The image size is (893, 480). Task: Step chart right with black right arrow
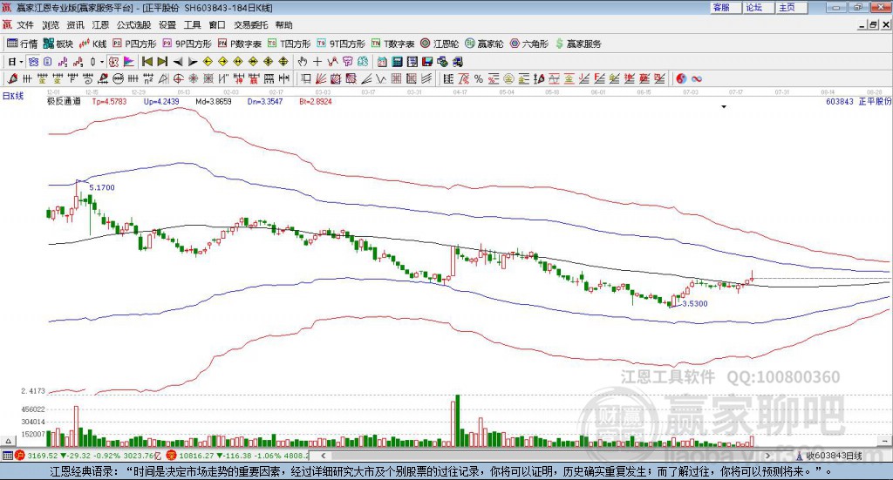(x=193, y=62)
